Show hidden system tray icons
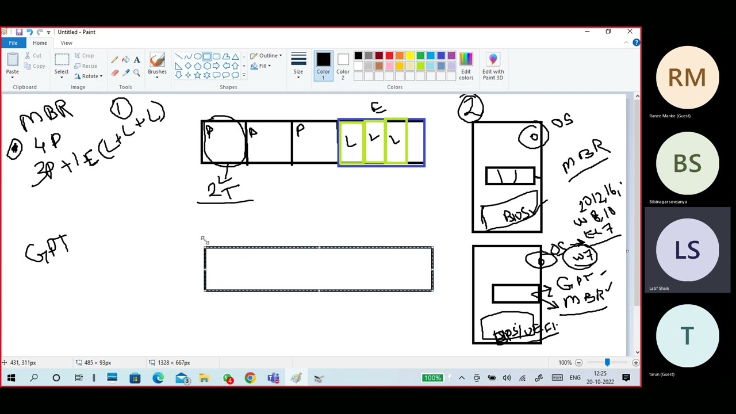The width and height of the screenshot is (736, 414). pyautogui.click(x=462, y=378)
